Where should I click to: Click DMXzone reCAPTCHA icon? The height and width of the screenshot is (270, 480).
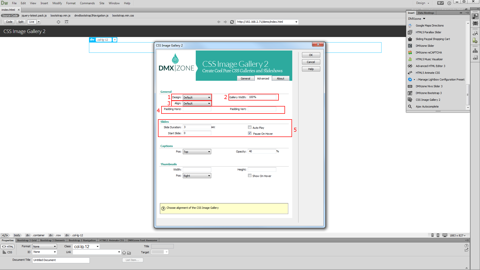[410, 52]
